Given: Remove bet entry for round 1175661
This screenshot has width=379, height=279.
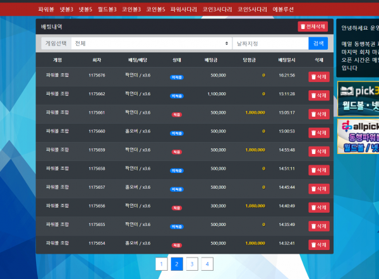Looking at the screenshot, I should (318, 114).
